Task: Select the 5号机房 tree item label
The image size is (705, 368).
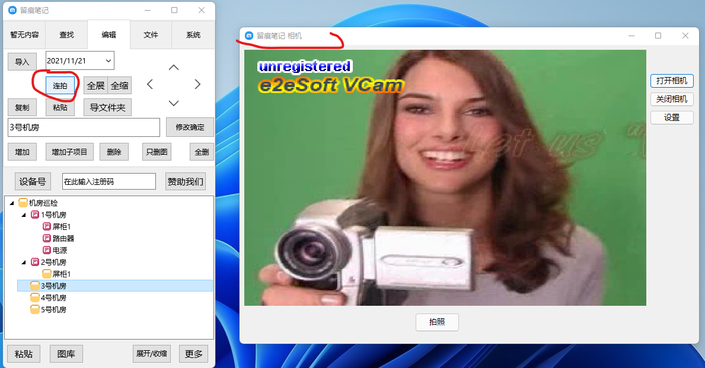Action: (53, 309)
